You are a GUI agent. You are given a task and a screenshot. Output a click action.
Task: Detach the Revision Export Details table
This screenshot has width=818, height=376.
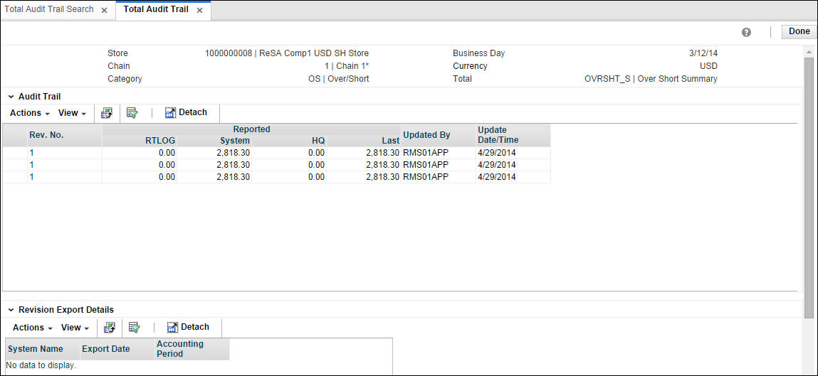pos(189,327)
